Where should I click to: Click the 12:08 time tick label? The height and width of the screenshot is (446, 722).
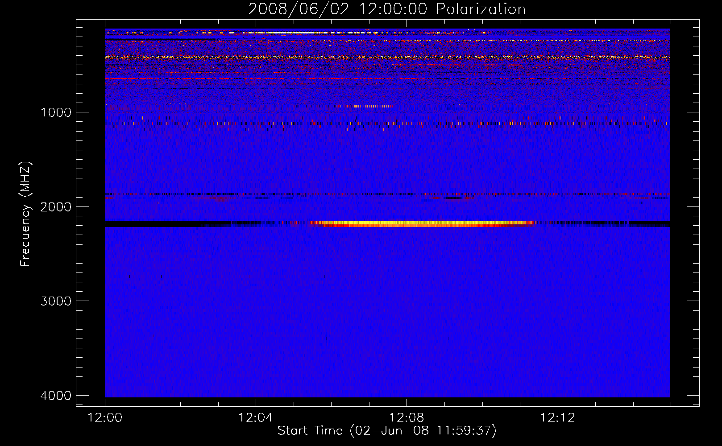pos(407,418)
